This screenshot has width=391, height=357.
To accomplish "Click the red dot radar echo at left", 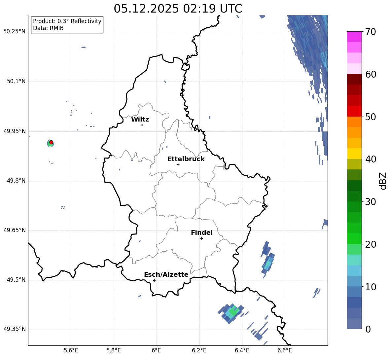I will coord(51,142).
